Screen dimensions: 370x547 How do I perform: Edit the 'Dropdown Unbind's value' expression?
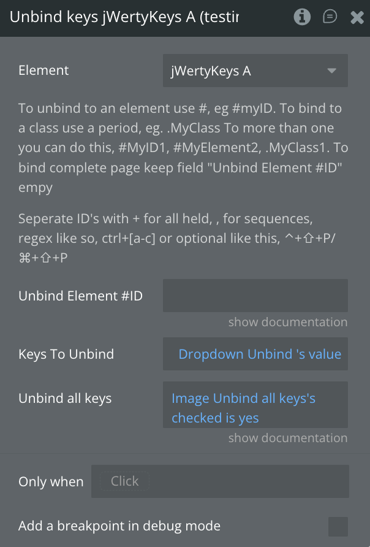(x=259, y=354)
